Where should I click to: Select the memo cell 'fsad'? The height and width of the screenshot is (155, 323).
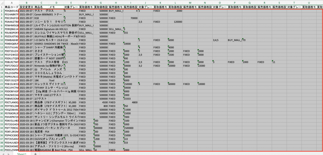(56, 80)
